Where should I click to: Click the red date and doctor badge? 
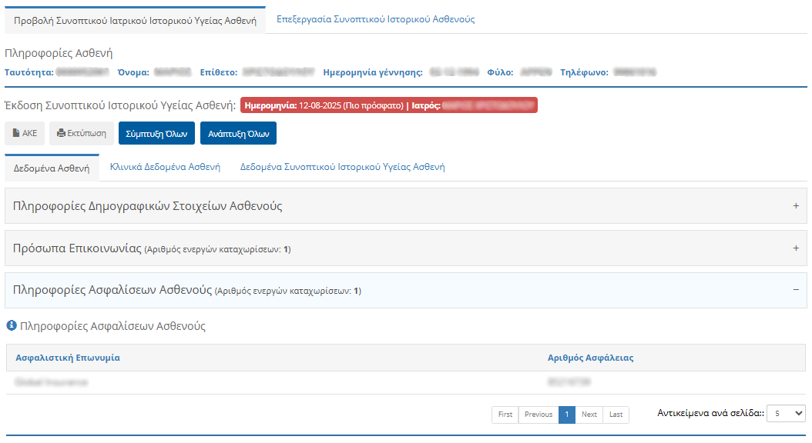click(388, 105)
